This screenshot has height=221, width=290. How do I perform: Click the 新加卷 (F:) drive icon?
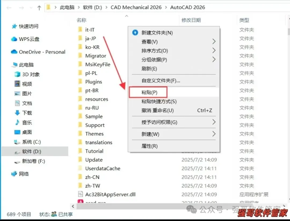coord(17,162)
